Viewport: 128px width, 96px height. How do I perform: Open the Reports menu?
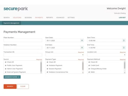(50, 18)
